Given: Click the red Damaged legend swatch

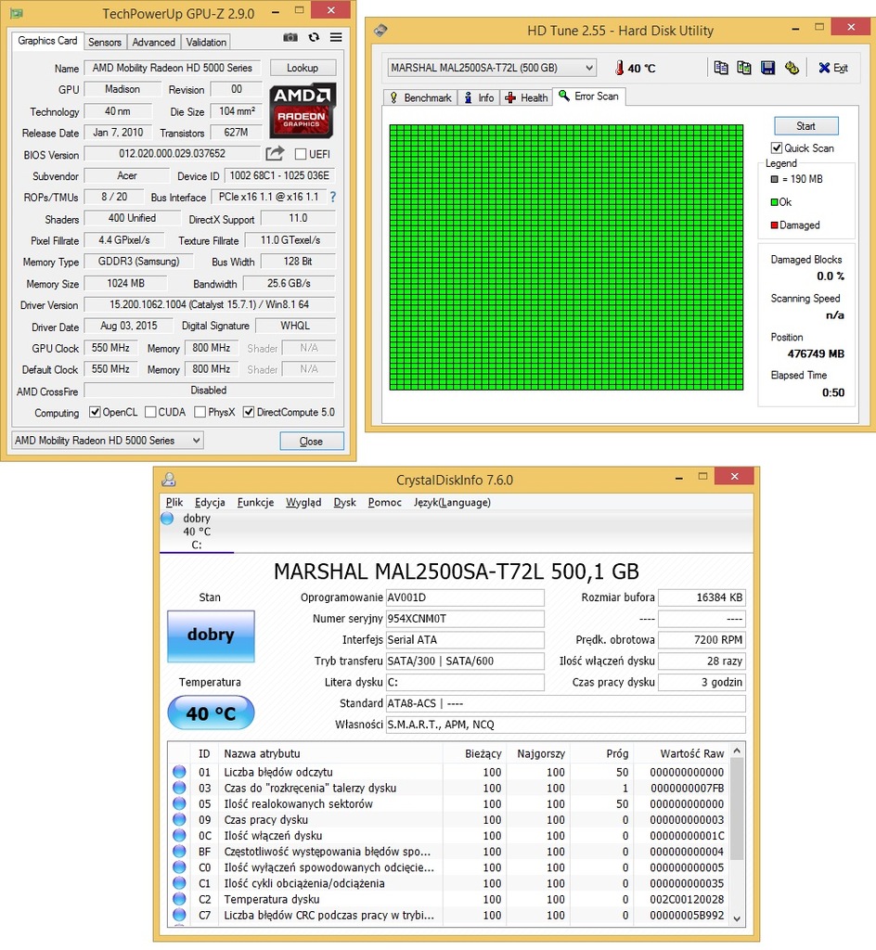Looking at the screenshot, I should point(774,225).
